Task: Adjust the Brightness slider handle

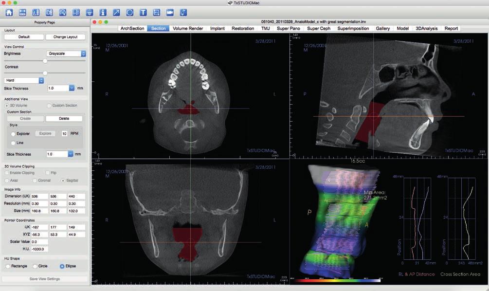Action: [45, 61]
